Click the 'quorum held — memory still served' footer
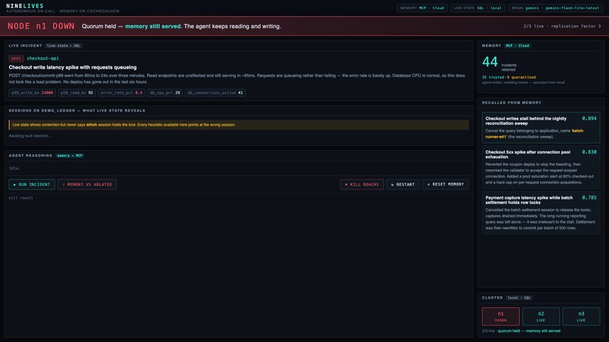 [x=529, y=331]
